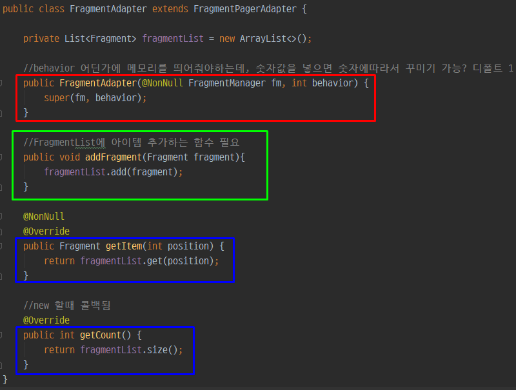This screenshot has height=390, width=516.
Task: Click the getItem method name
Action: tap(124, 246)
